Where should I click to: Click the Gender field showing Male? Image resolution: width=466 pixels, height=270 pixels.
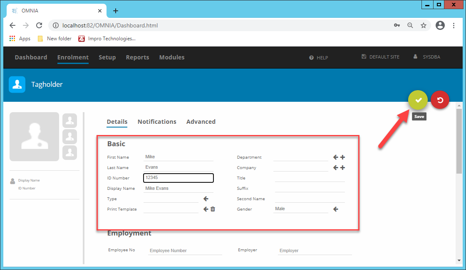coord(301,209)
